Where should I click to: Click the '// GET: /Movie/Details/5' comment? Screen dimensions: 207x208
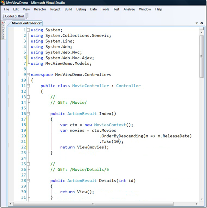pos(80,169)
